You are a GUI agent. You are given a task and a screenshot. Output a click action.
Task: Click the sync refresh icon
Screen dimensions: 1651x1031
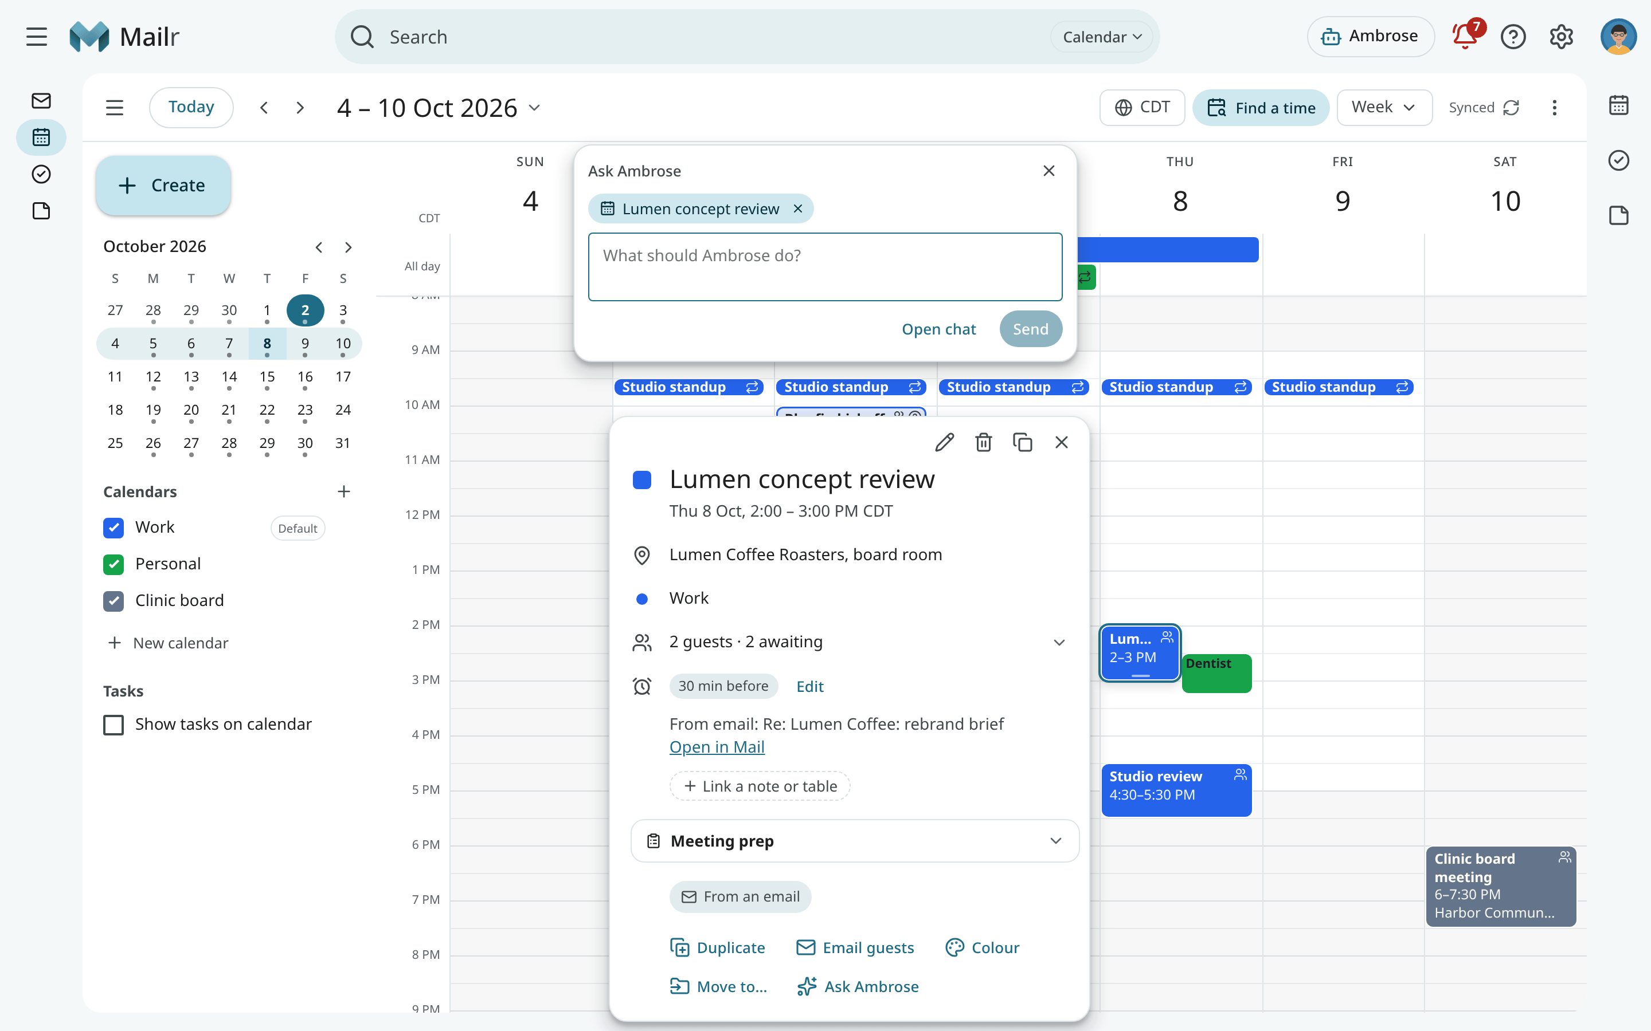click(x=1511, y=108)
